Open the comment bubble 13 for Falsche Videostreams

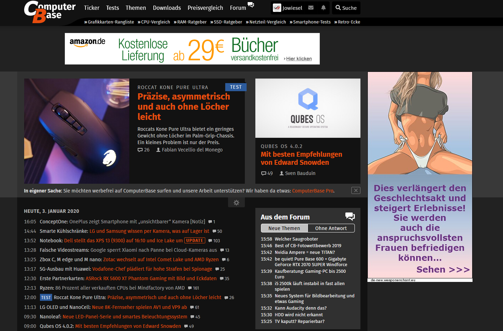[225, 250]
